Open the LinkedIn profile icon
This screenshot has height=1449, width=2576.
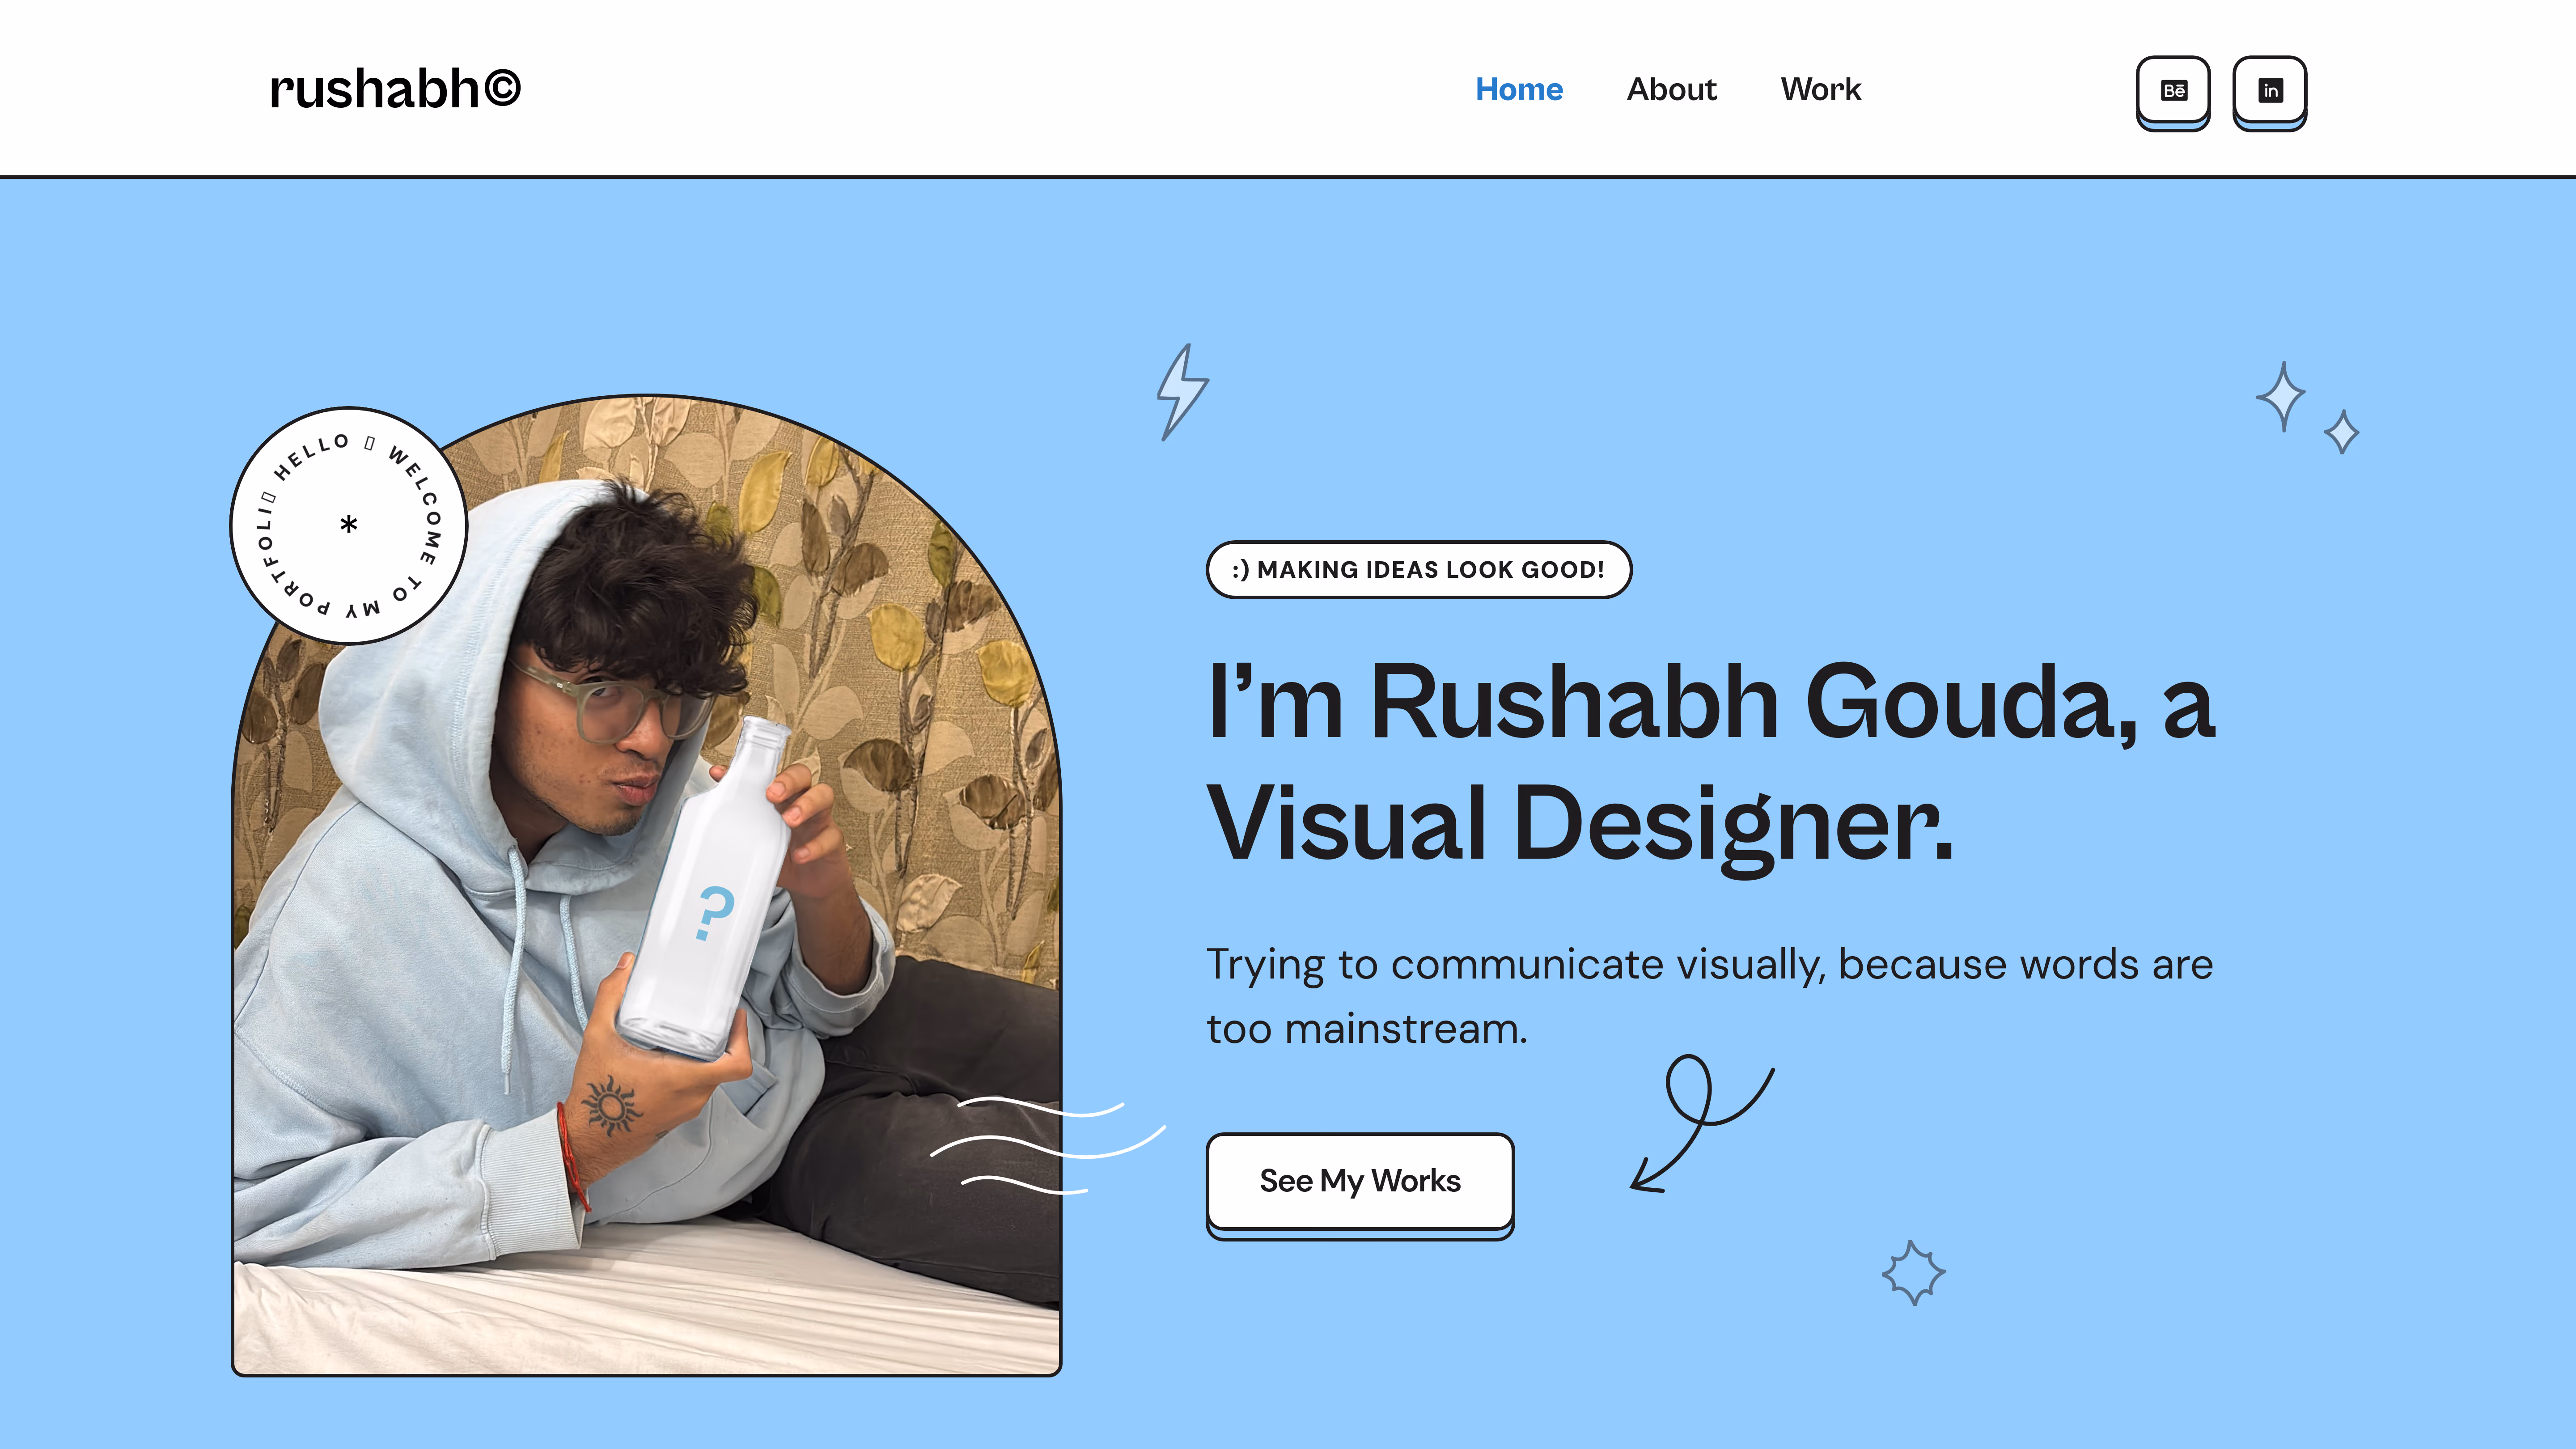click(x=2270, y=92)
